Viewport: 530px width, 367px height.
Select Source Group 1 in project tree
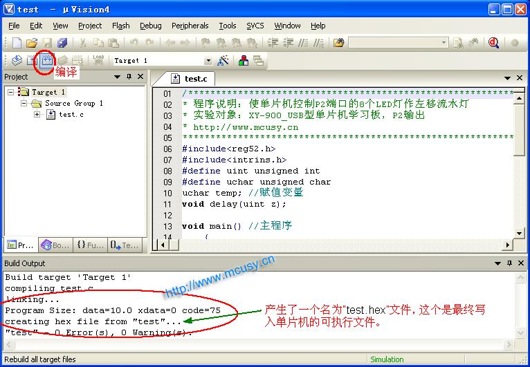[74, 103]
